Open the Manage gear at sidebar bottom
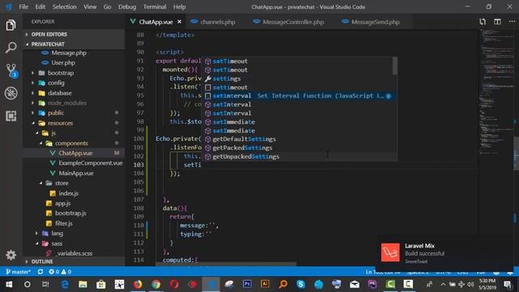519x292 pixels. click(11, 255)
